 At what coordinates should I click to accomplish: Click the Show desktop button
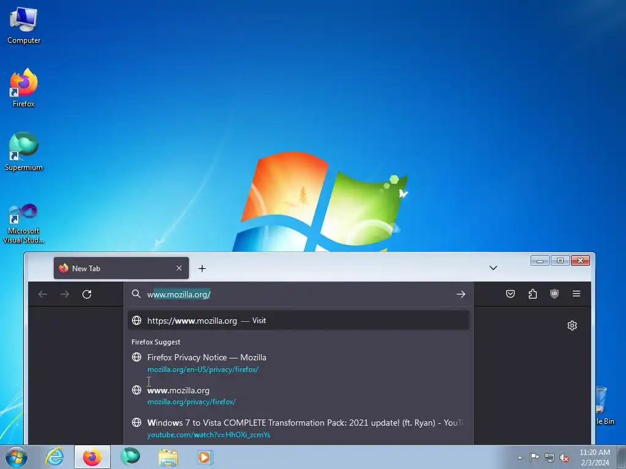coord(622,457)
